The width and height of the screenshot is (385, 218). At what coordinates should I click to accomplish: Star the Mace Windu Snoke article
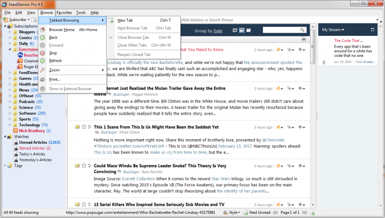[84, 166]
